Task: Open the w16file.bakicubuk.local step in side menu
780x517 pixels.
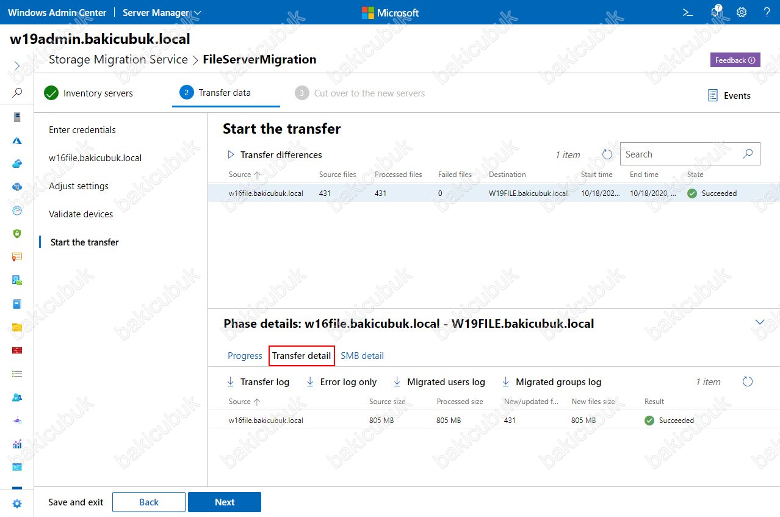Action: tap(95, 158)
